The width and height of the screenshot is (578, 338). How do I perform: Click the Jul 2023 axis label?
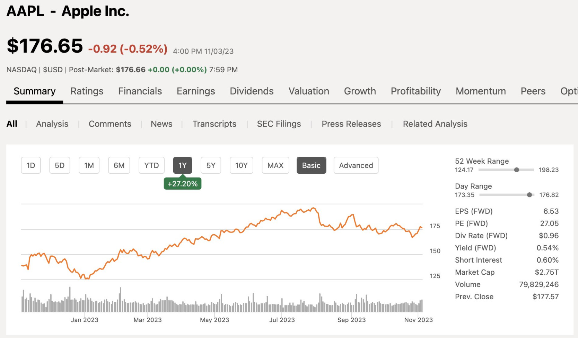click(282, 320)
